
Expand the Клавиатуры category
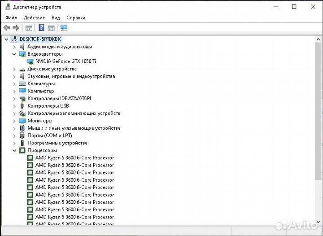14,84
